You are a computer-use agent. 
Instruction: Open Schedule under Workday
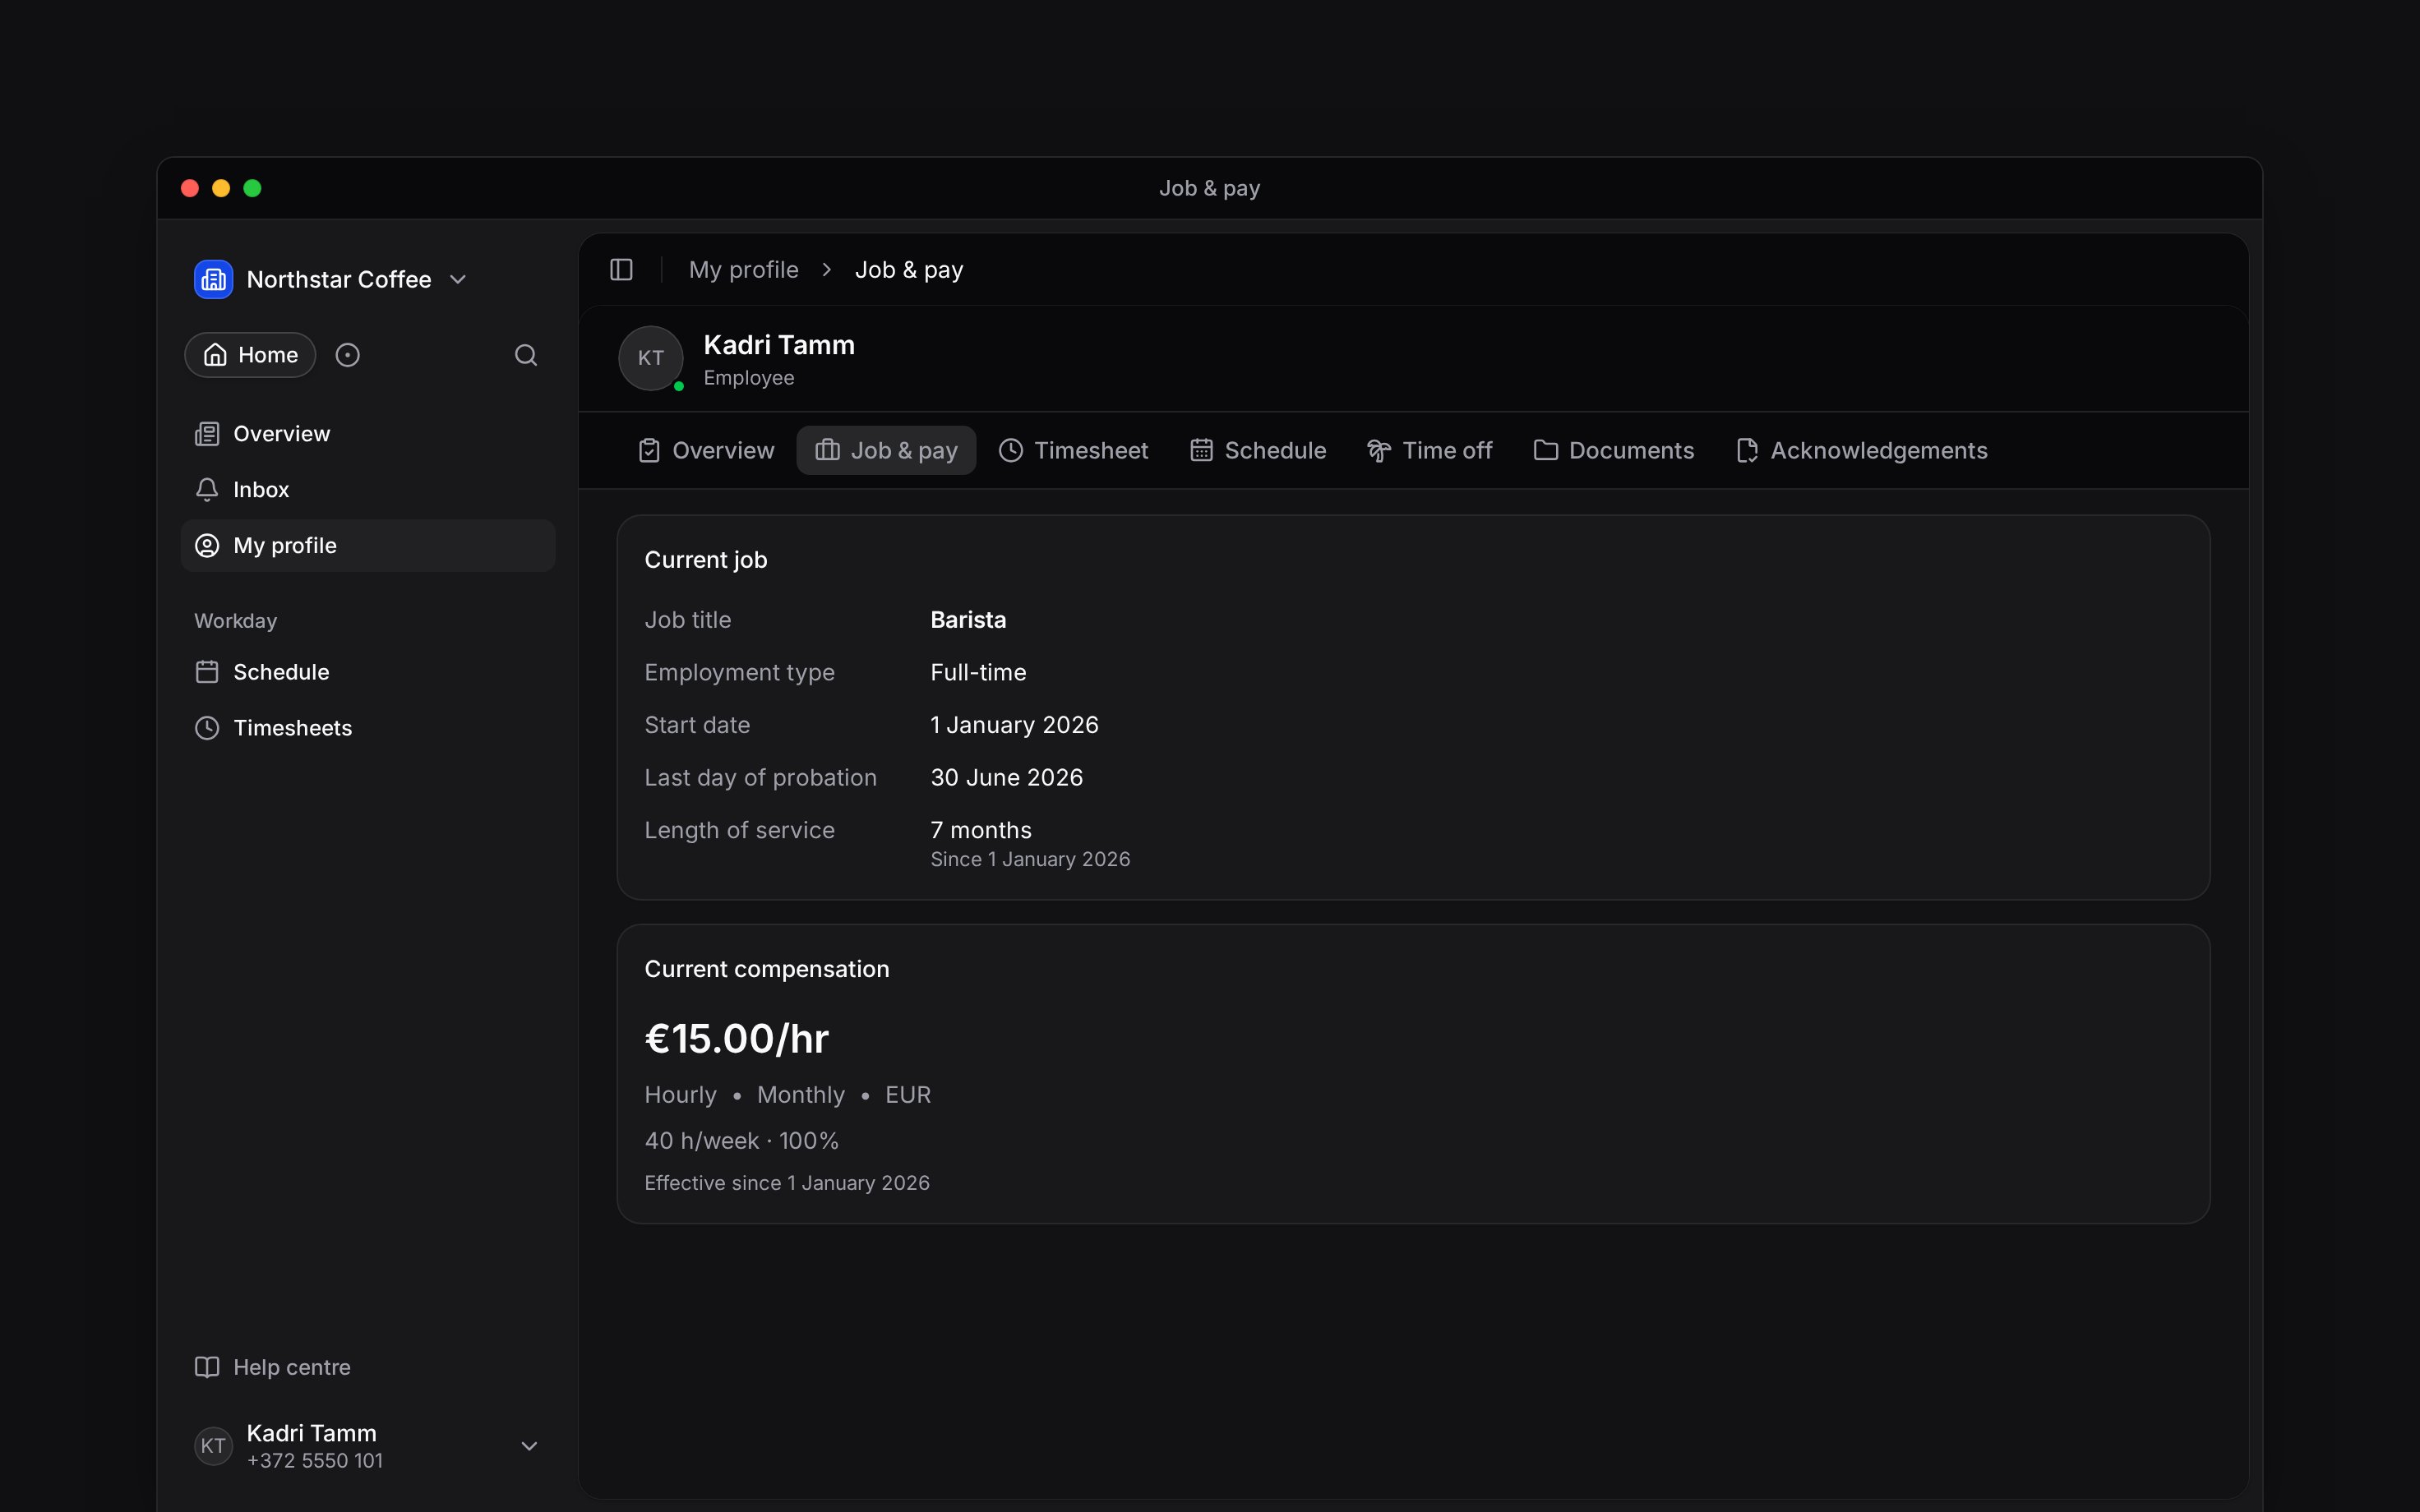pyautogui.click(x=368, y=672)
